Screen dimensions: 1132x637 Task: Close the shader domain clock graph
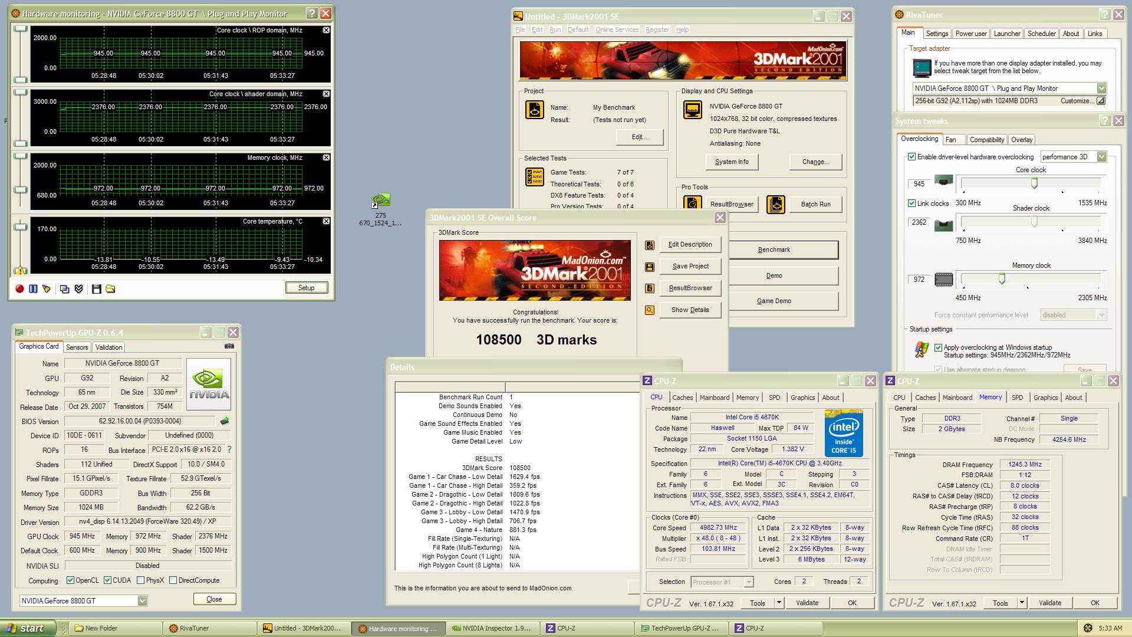pos(327,94)
